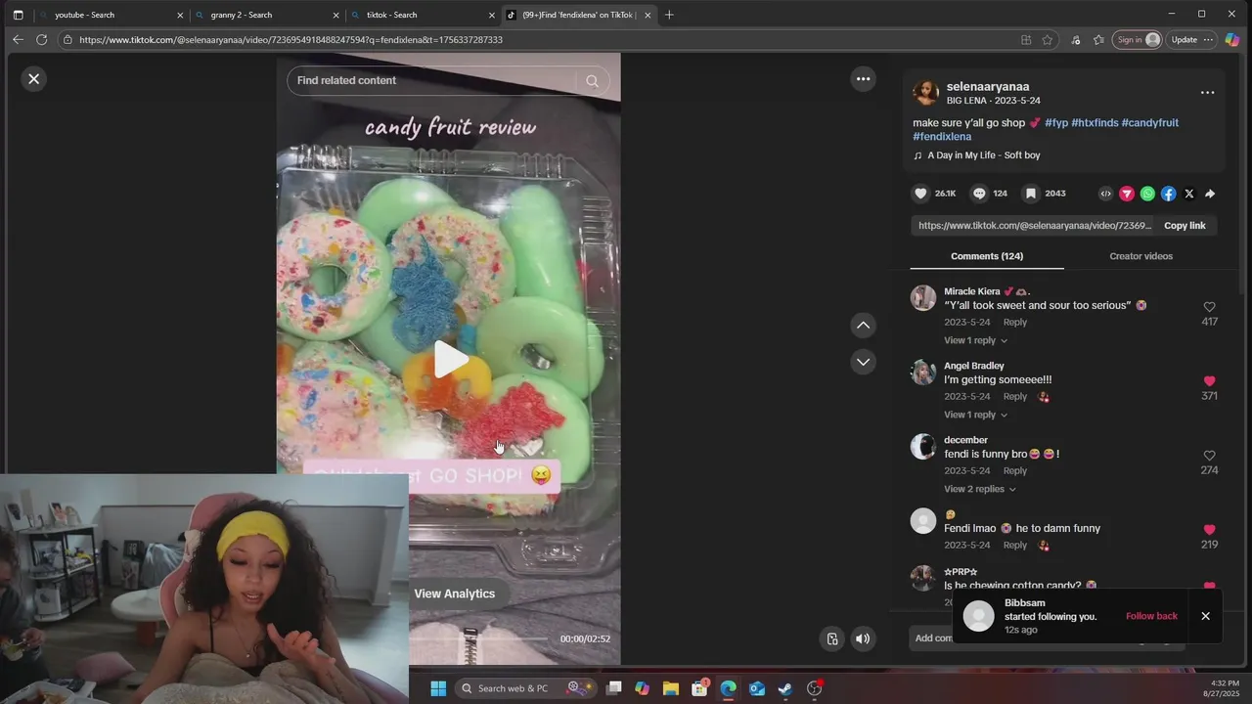Open the A Day in My Life sound
Screen dimensions: 1252x704
coord(983,155)
